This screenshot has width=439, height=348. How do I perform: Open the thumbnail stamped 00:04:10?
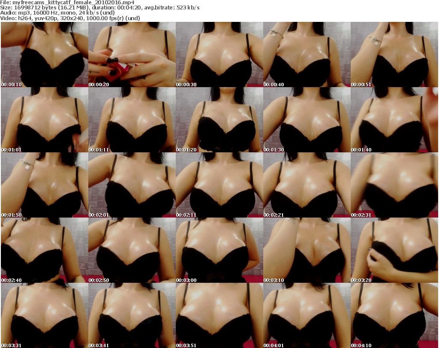(x=394, y=315)
